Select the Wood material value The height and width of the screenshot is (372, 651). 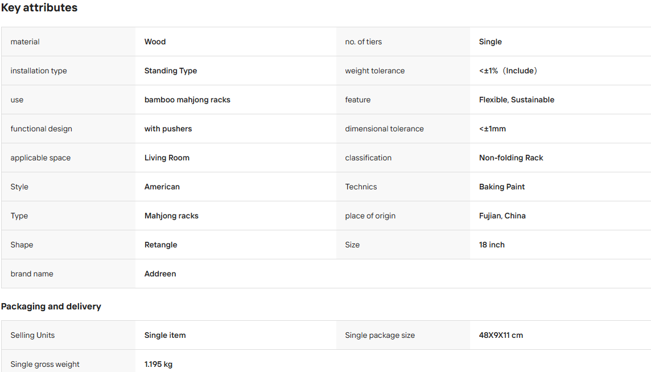155,42
